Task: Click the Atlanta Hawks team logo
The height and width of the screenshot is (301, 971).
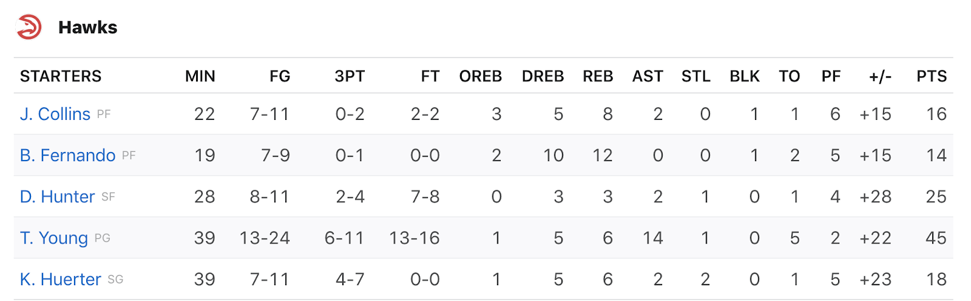Action: [29, 27]
